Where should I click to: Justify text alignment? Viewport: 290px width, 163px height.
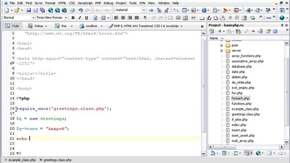(137, 18)
